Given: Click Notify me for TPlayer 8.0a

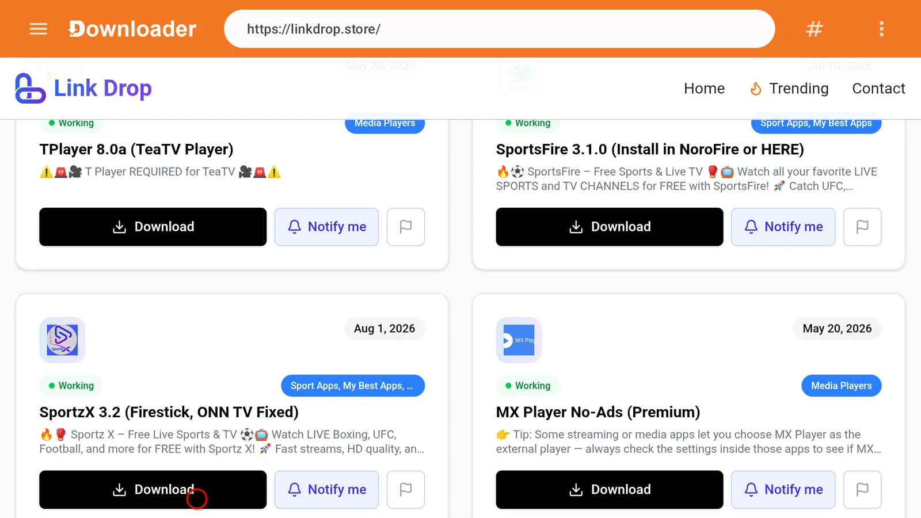Looking at the screenshot, I should point(326,227).
